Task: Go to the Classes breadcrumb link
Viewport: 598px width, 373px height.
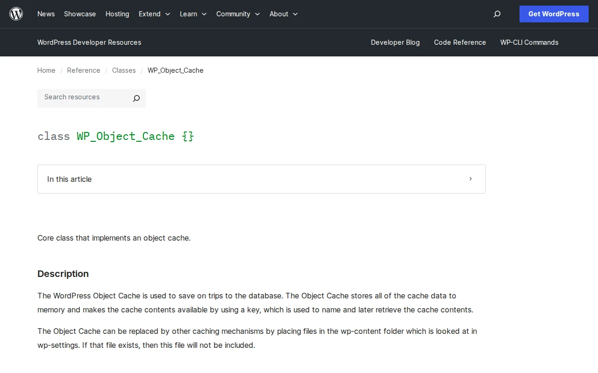Action: pos(124,70)
